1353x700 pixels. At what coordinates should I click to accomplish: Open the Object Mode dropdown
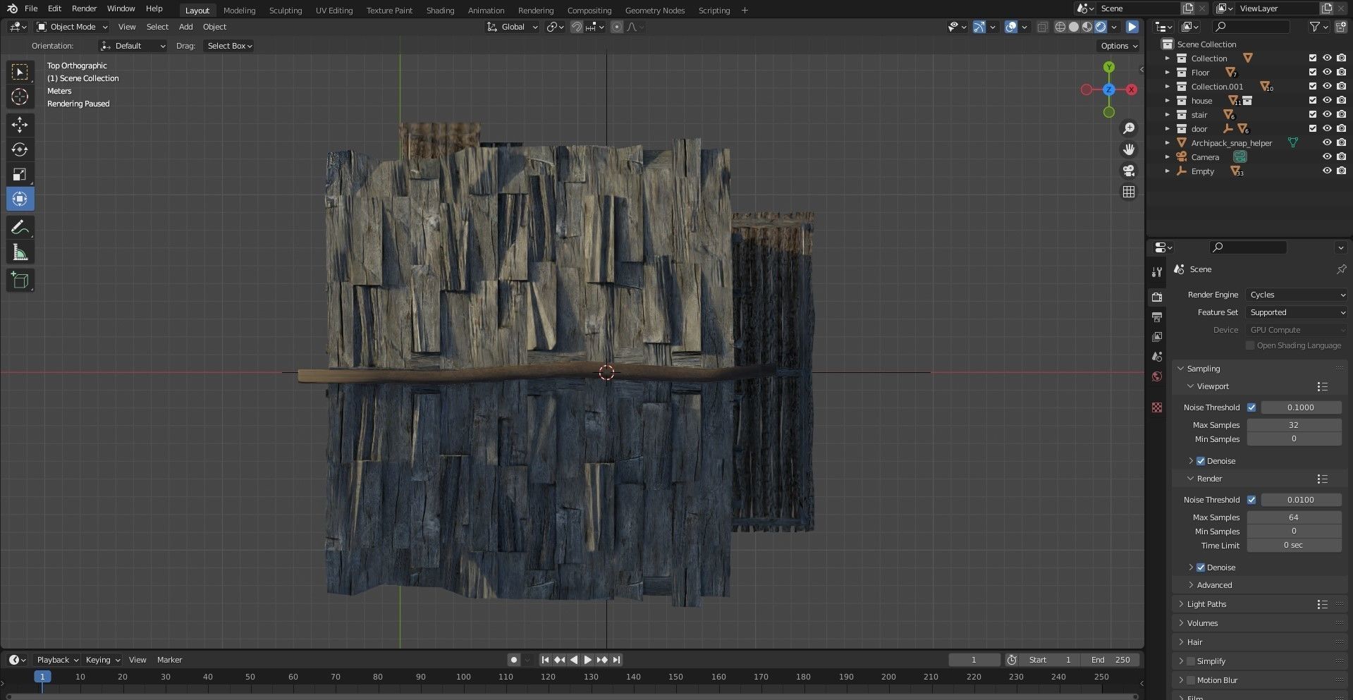(72, 27)
